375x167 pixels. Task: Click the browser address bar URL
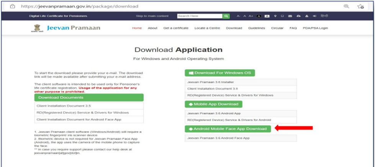80,6
